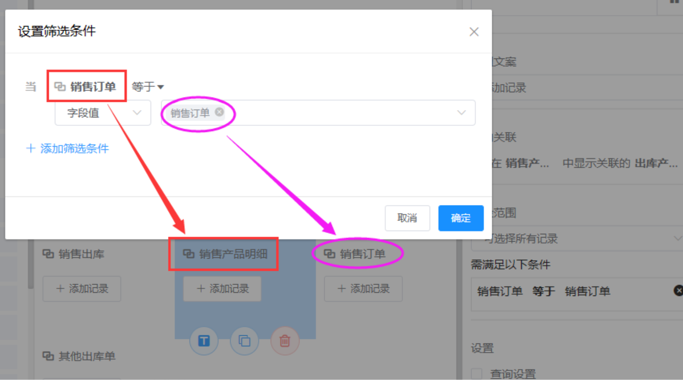The width and height of the screenshot is (683, 380).
Task: Open the 等于 operator dropdown
Action: [147, 86]
